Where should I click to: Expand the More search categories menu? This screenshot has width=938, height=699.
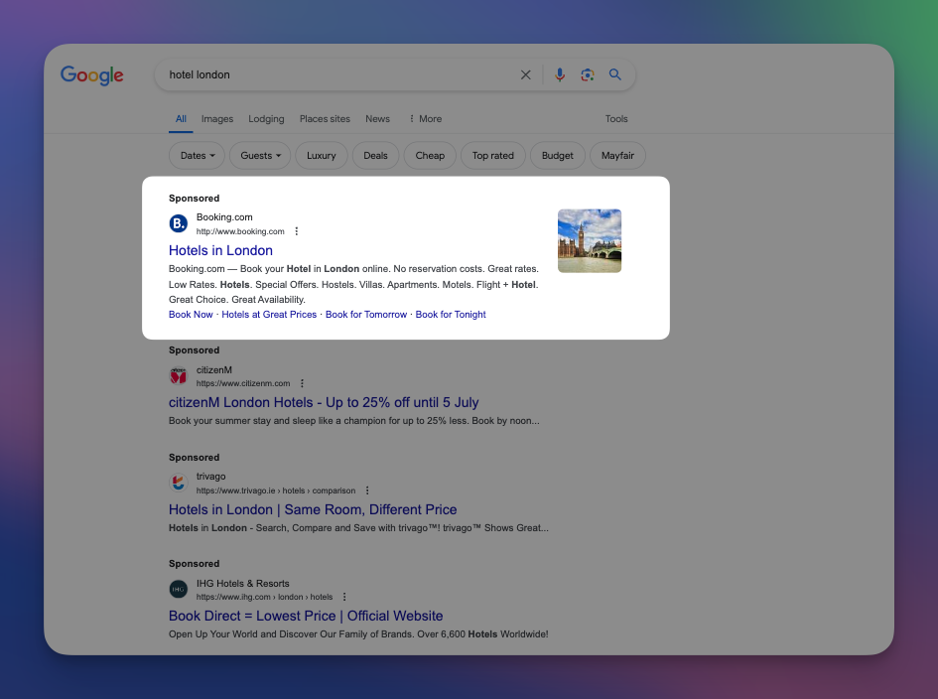[426, 119]
